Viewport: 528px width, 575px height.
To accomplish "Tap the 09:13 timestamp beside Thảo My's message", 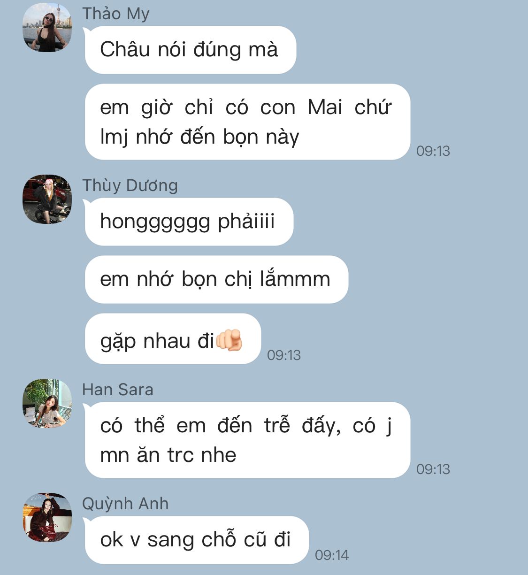I will (x=433, y=151).
